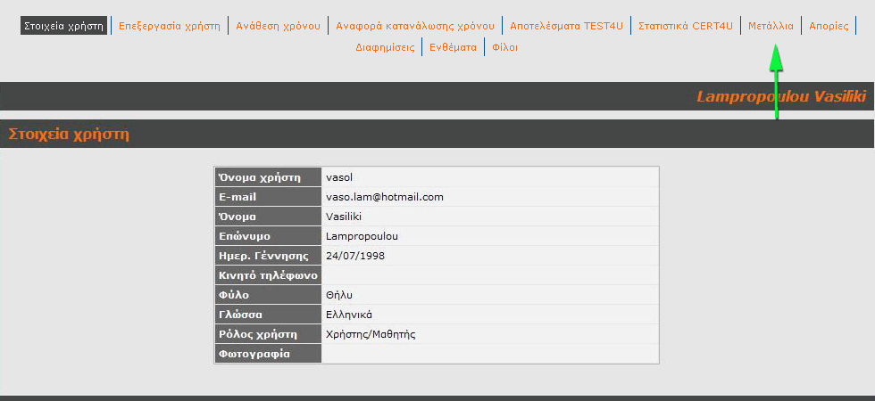Click the Φύλο label cell
The image size is (875, 401).
pos(268,295)
